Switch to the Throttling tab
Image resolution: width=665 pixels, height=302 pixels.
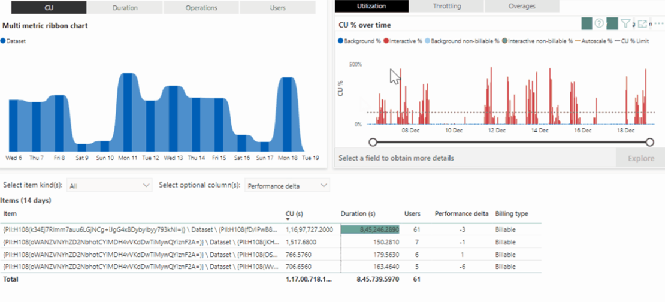[446, 6]
